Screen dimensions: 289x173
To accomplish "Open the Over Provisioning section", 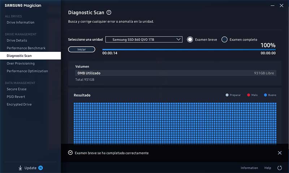I will [x=21, y=63].
